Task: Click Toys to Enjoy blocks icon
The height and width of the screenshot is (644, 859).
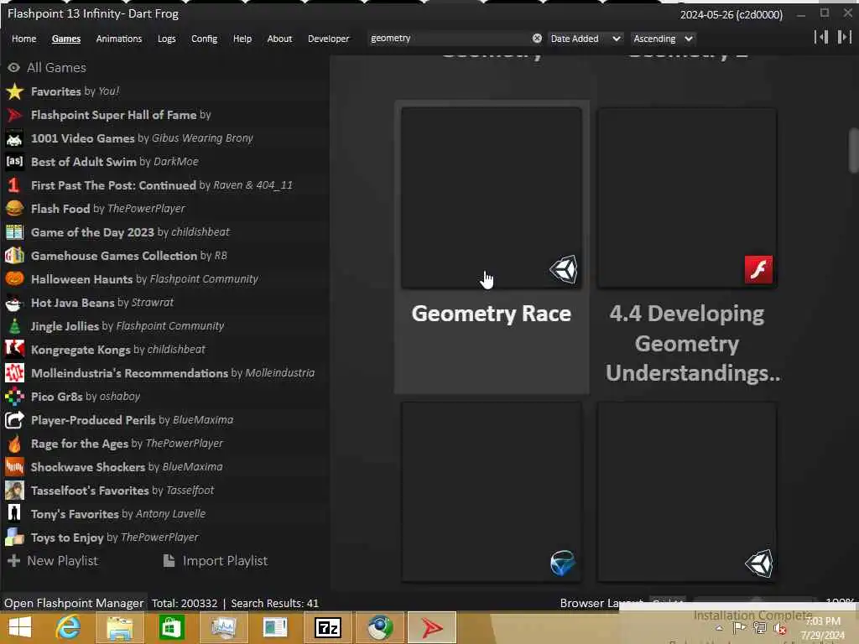Action: click(x=14, y=538)
